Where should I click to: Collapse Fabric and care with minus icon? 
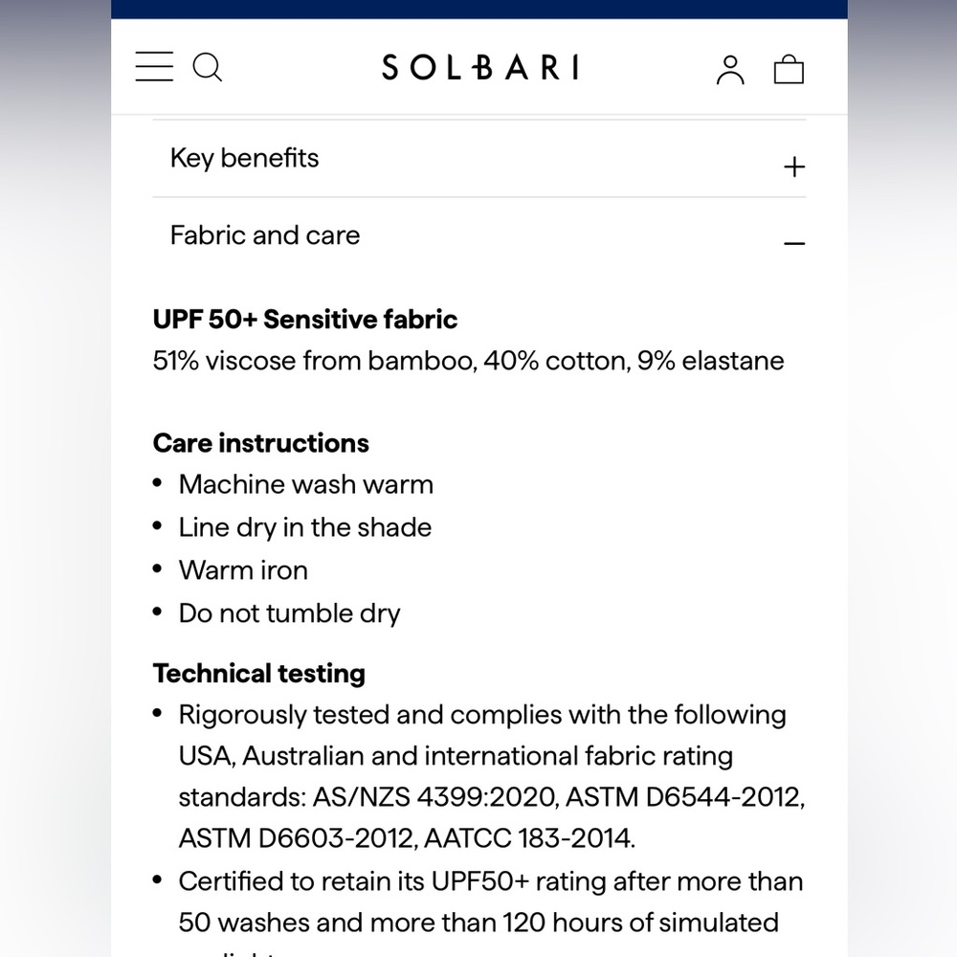click(794, 243)
